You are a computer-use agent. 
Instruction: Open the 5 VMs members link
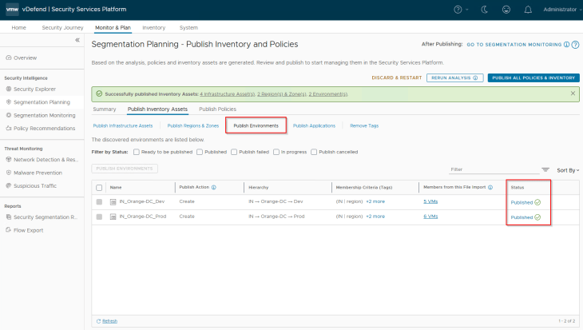[430, 201]
